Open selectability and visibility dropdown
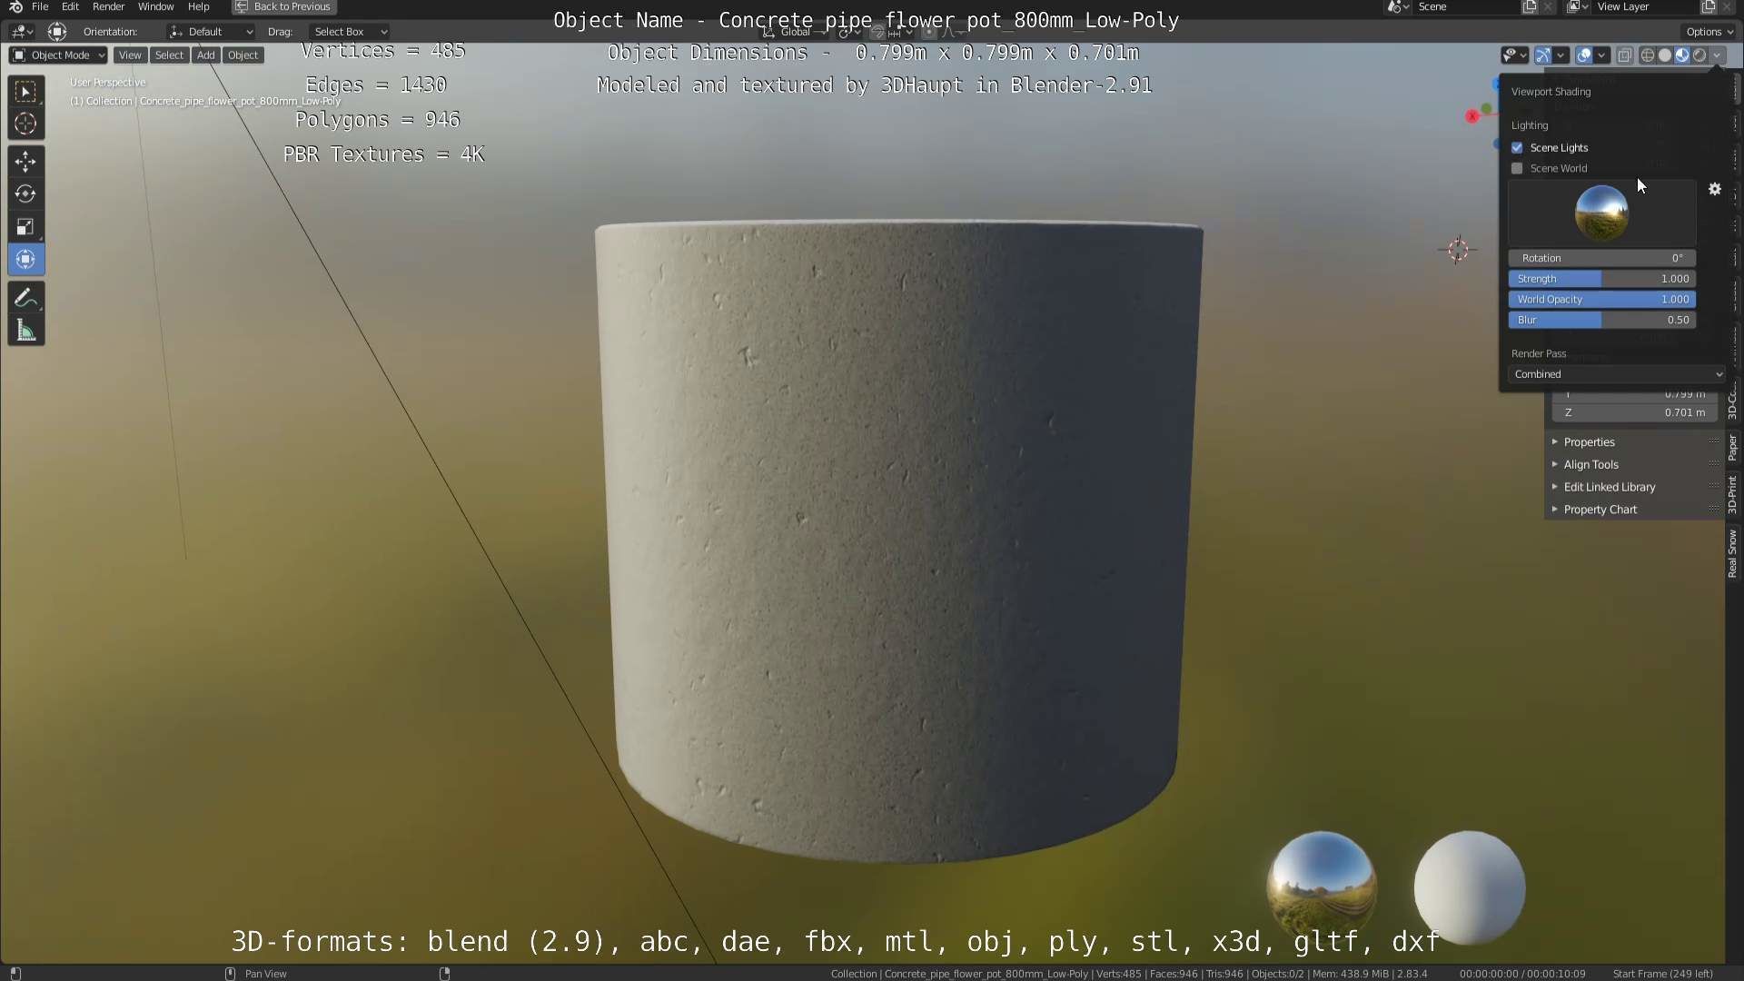 [x=1514, y=55]
